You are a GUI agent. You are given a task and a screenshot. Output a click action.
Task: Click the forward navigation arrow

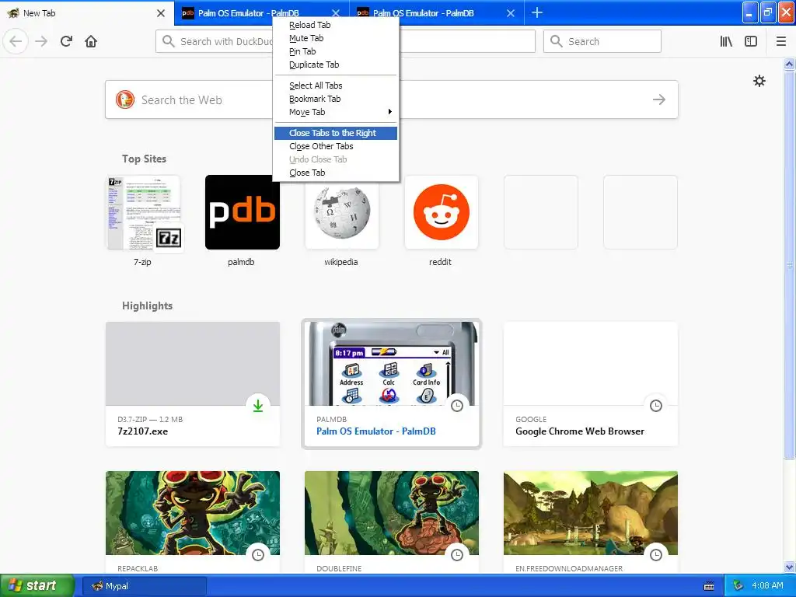41,41
